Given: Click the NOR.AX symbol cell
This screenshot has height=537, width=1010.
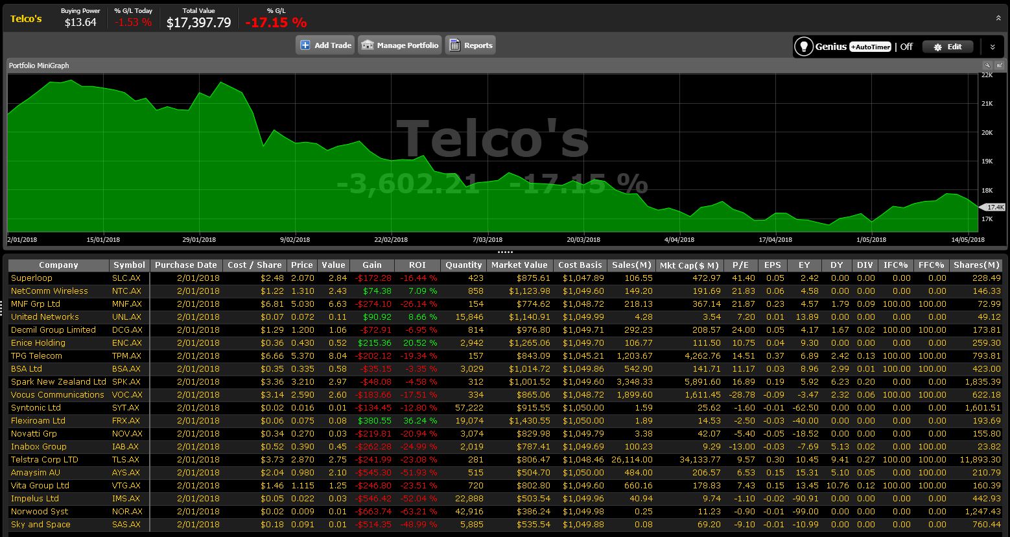Looking at the screenshot, I should [130, 511].
